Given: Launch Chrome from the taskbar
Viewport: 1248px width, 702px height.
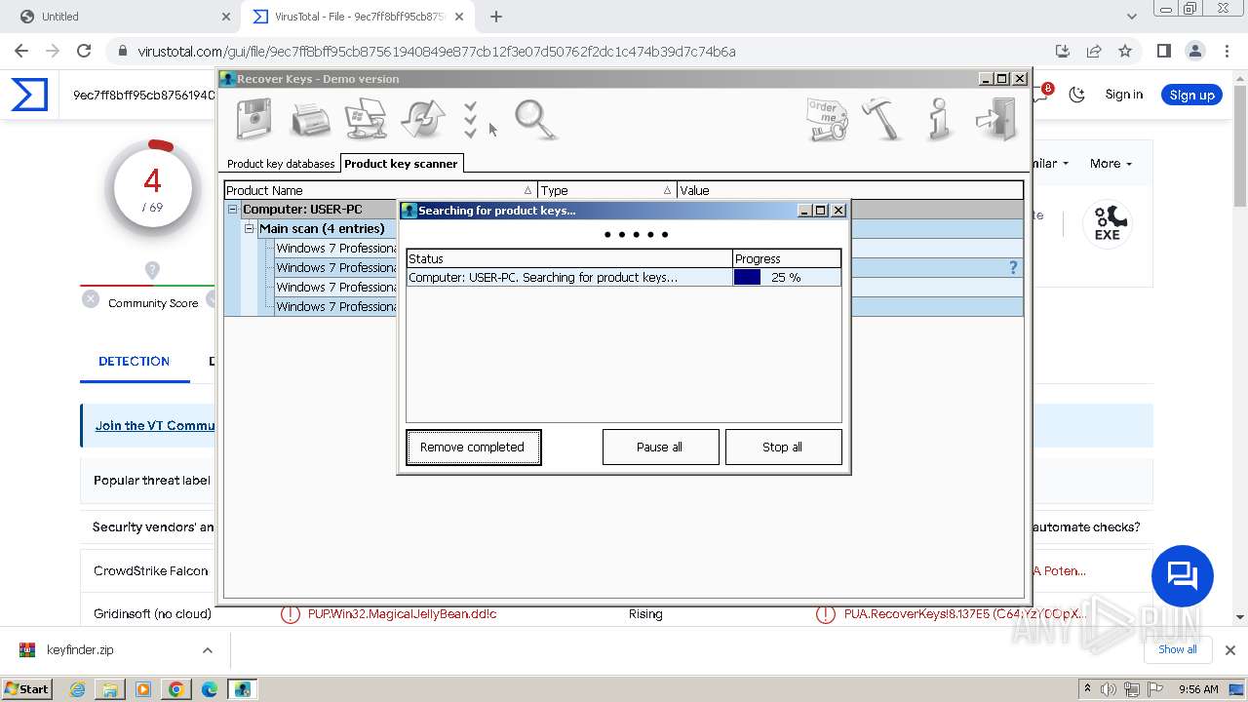Looking at the screenshot, I should tap(176, 689).
